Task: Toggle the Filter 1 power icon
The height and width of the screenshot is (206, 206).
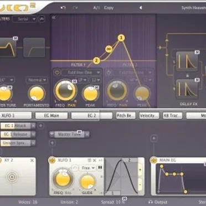Action: point(57,73)
